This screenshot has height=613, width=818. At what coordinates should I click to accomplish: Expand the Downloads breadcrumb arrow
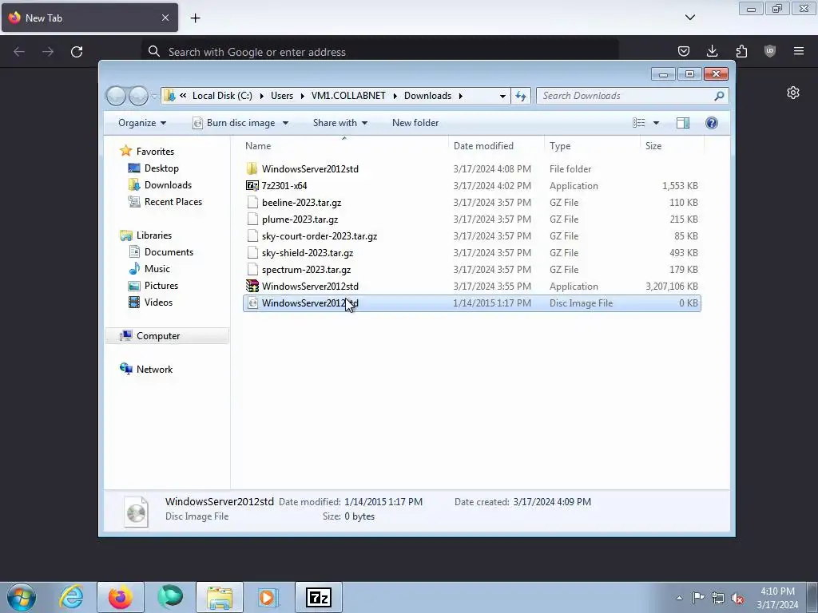click(461, 96)
